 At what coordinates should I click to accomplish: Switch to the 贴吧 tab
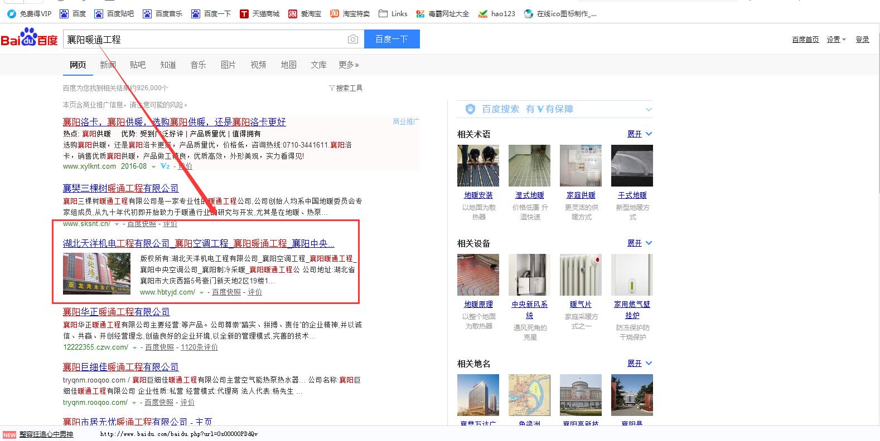[x=138, y=65]
